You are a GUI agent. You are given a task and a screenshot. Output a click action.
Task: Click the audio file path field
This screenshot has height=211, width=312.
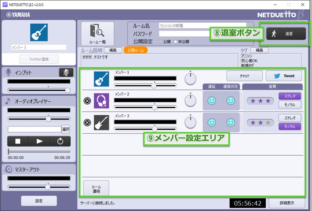click(35, 129)
